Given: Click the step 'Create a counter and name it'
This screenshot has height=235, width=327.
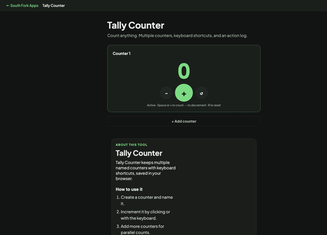Looking at the screenshot, I should tap(147, 200).
